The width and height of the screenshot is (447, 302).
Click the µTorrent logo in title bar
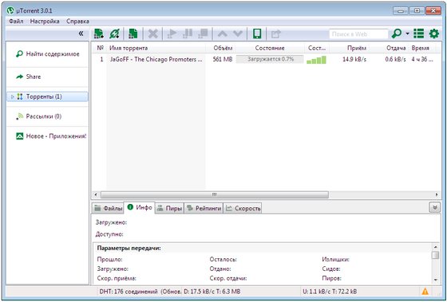pos(10,11)
